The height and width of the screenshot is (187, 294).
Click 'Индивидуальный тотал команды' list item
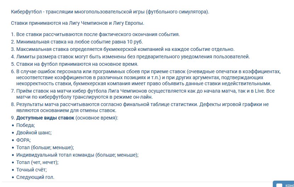click(77, 155)
